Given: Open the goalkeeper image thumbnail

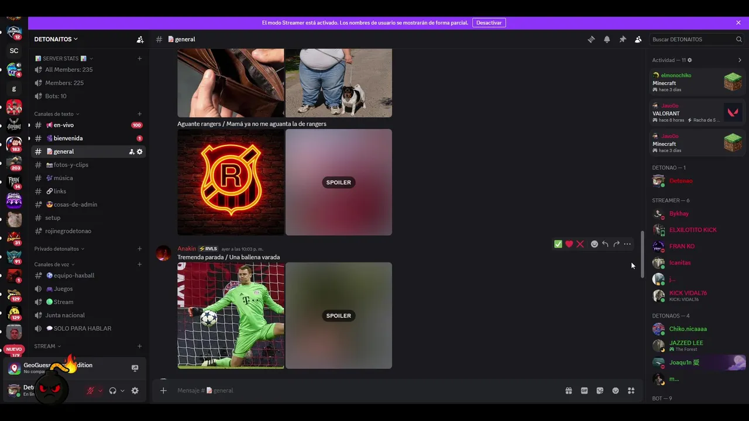Looking at the screenshot, I should point(231,316).
